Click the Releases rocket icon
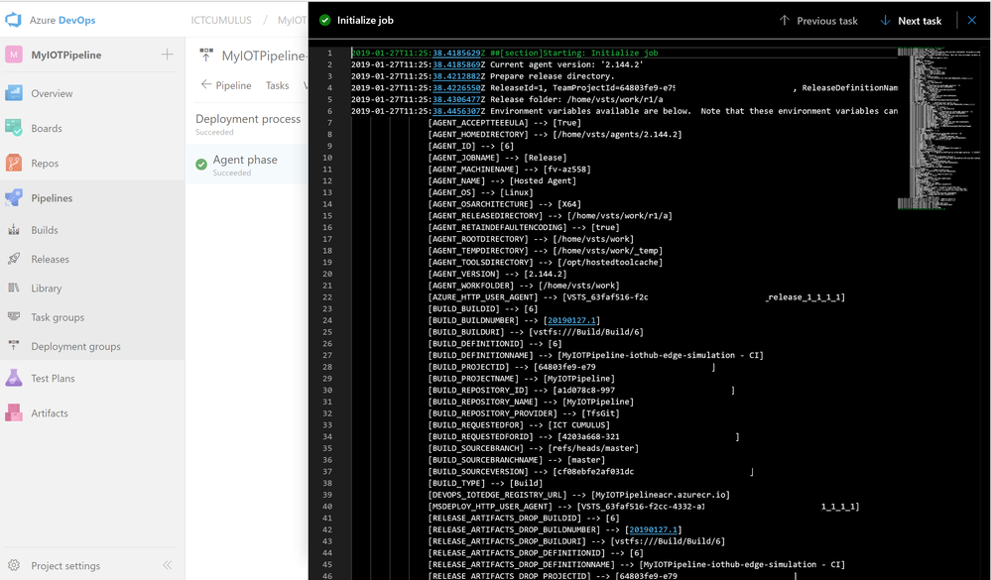This screenshot has width=991, height=580. pos(14,259)
